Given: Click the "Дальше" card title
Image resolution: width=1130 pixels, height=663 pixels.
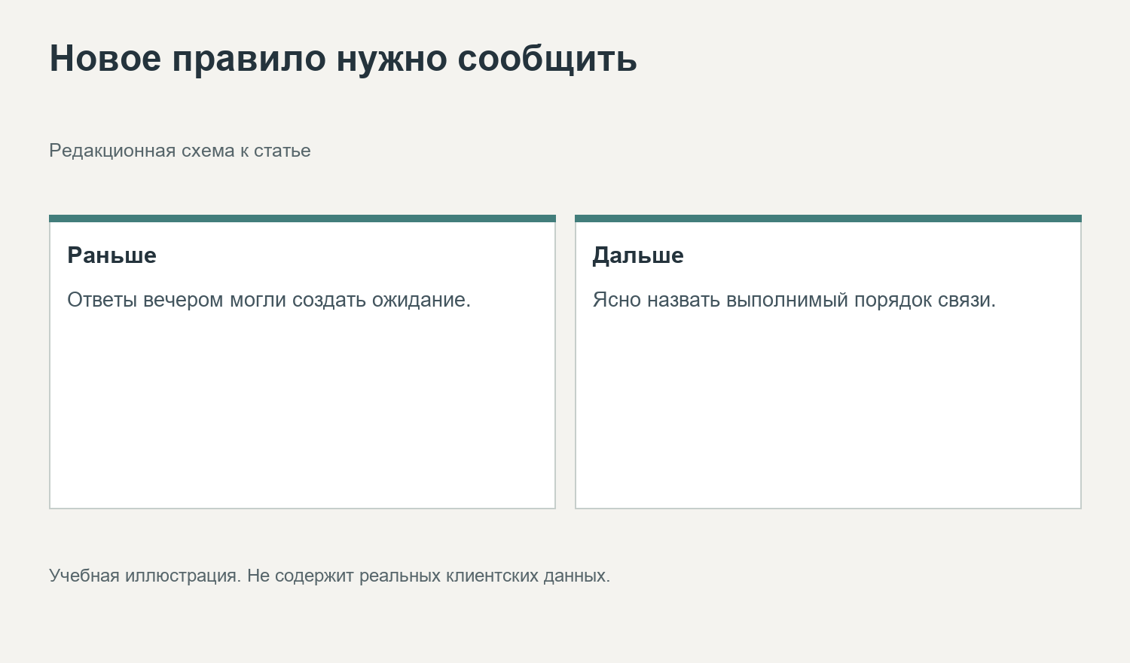Looking at the screenshot, I should click(638, 255).
